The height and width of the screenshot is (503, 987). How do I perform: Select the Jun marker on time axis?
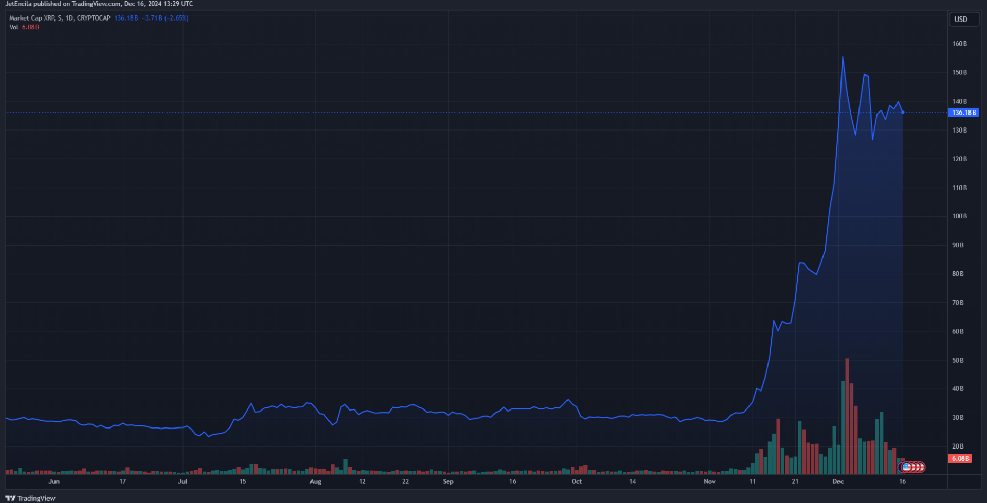click(x=54, y=481)
